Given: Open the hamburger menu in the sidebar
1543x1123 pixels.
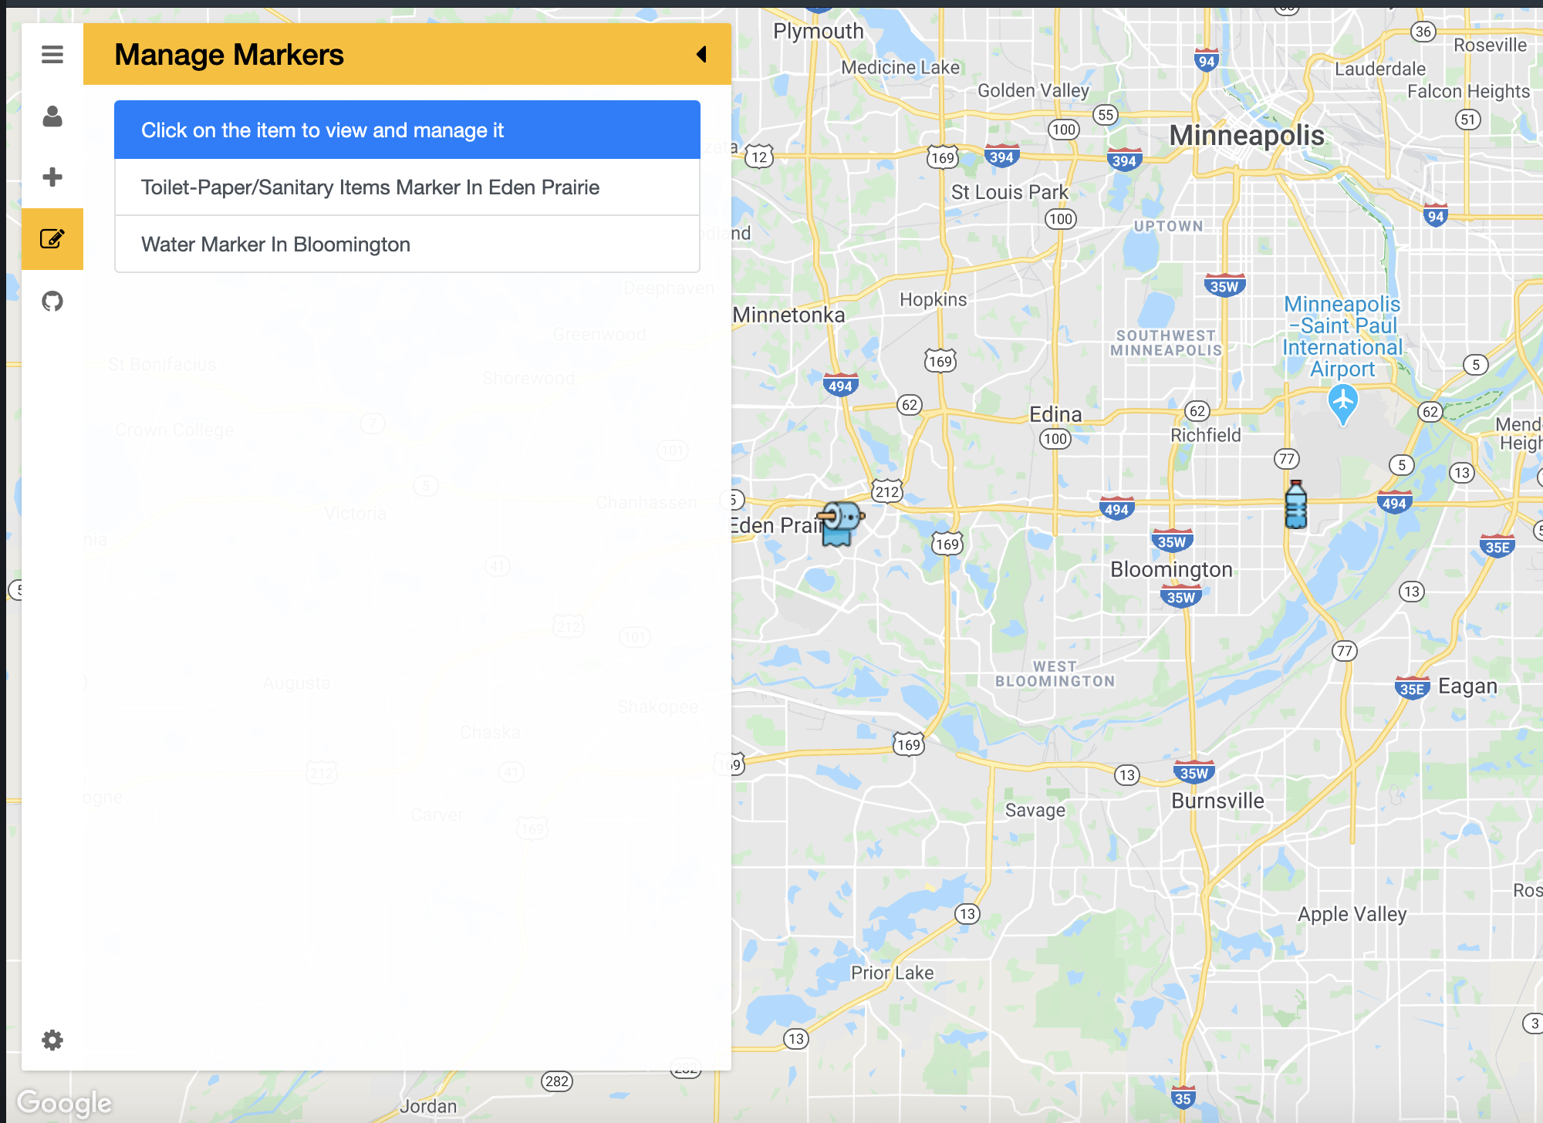Looking at the screenshot, I should (x=52, y=55).
